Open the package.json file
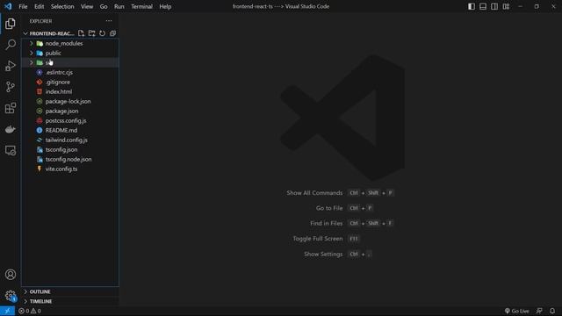This screenshot has height=316, width=562. coord(70,111)
